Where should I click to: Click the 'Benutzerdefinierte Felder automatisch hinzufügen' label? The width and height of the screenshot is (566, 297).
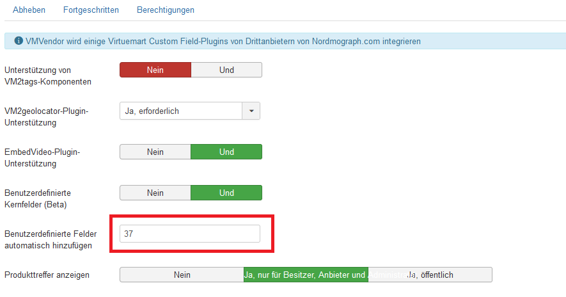click(x=51, y=239)
